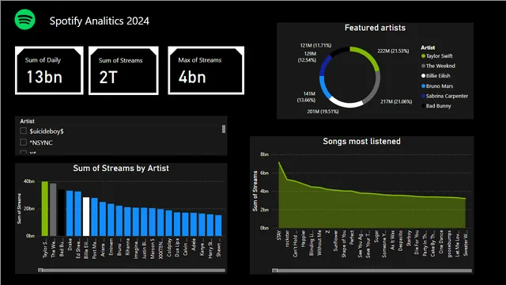Click the Featured artists chart title
The height and width of the screenshot is (285, 506).
click(375, 28)
